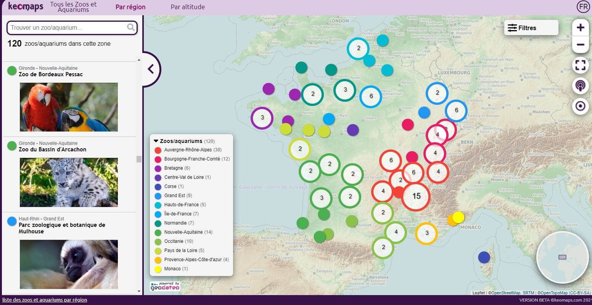Click the search magnifier icon
The width and height of the screenshot is (592, 305).
(x=131, y=27)
